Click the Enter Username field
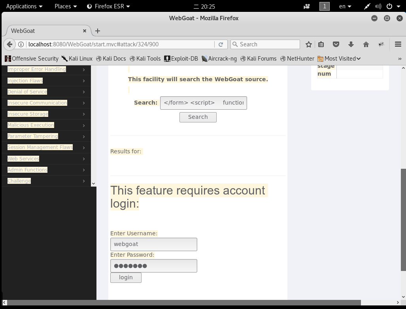Image resolution: width=406 pixels, height=309 pixels. pos(154,244)
